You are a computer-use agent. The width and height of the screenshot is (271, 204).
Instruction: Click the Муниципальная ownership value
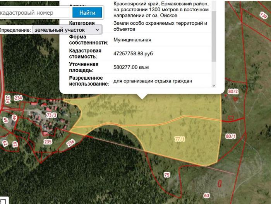pos(132,39)
